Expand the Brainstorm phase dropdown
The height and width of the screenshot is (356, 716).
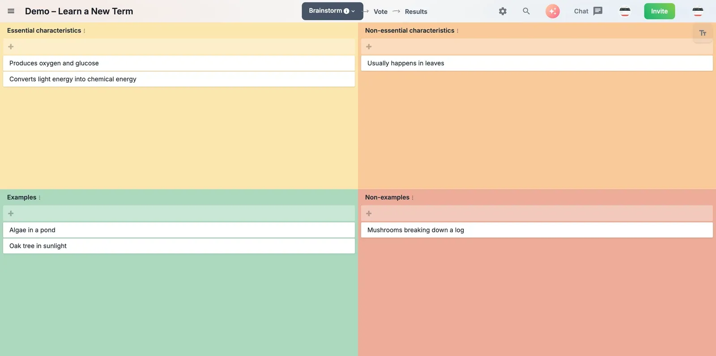coord(332,11)
